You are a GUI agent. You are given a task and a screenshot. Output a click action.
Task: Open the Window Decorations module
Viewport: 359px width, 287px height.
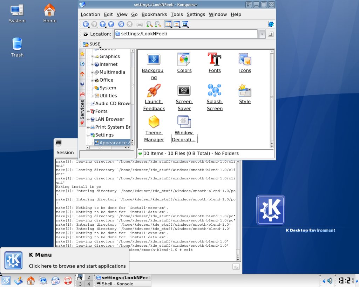[x=184, y=129]
